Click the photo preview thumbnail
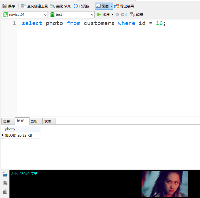200x198 pixels. (x=164, y=184)
